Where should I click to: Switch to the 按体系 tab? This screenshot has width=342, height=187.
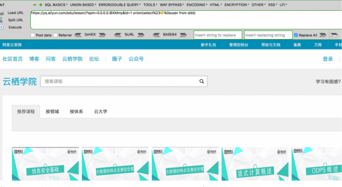[x=76, y=111]
